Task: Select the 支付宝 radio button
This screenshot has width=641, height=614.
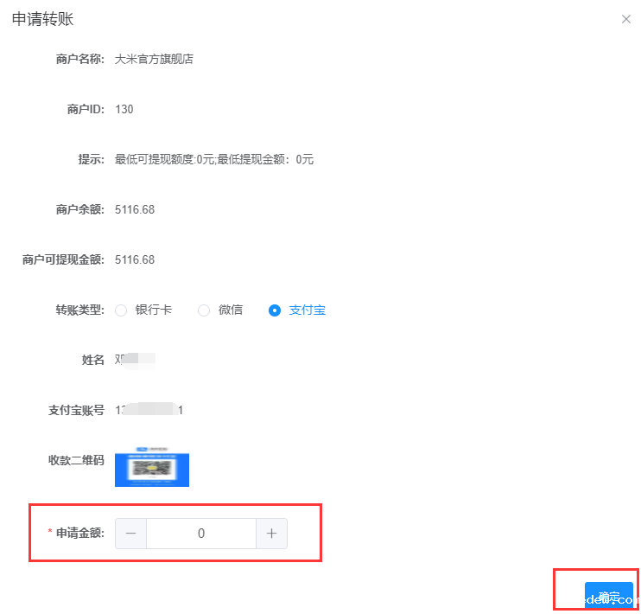Action: point(275,310)
